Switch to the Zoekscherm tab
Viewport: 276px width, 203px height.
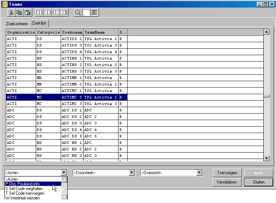(x=17, y=23)
